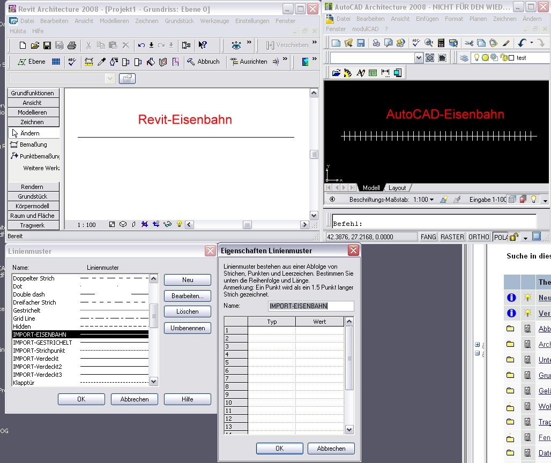Undo in AutoCAD with the curved arrow
The height and width of the screenshot is (463, 551).
[x=522, y=43]
